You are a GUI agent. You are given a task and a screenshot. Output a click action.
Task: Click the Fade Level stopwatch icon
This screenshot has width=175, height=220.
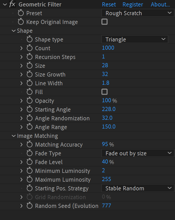(30, 162)
